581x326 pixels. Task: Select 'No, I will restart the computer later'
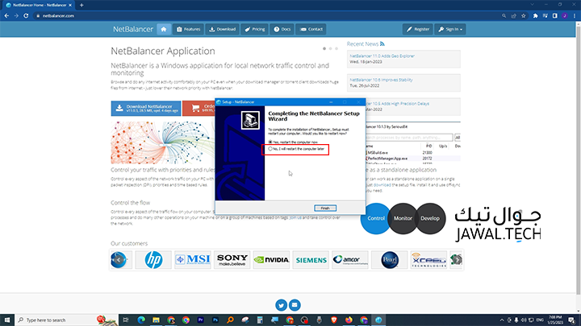click(296, 149)
